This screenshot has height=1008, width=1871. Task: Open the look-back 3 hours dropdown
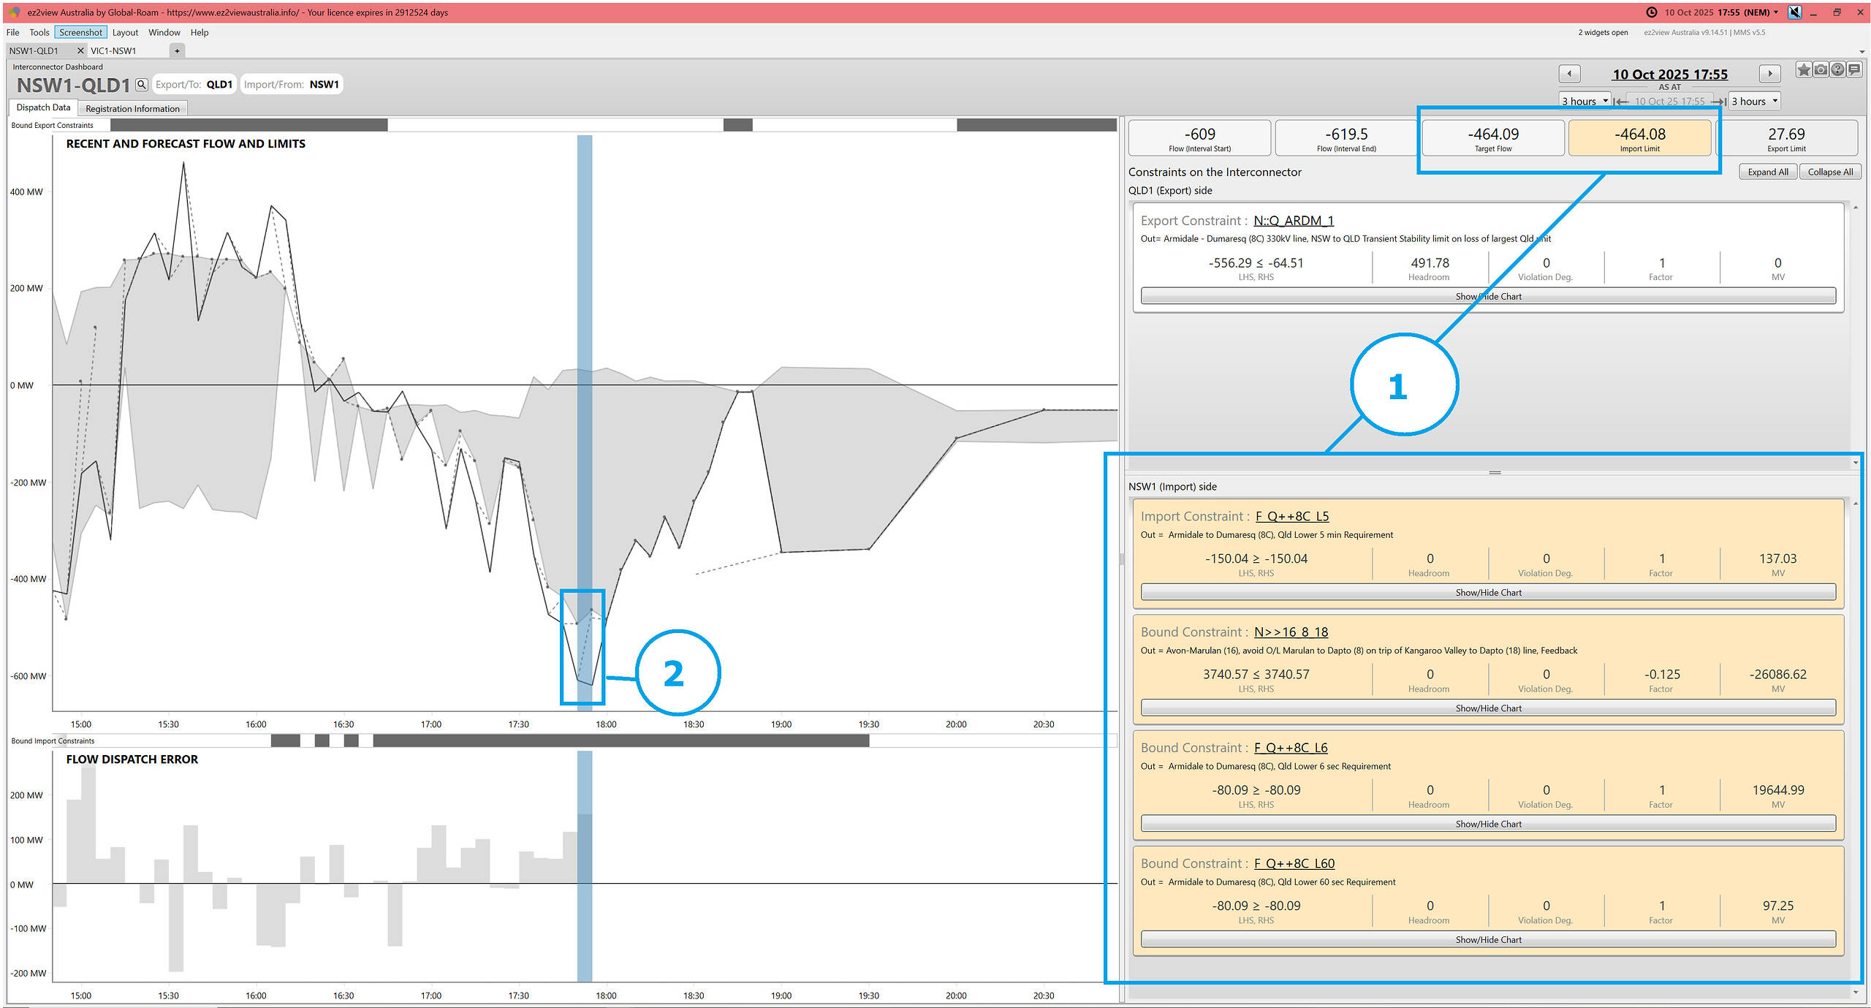tap(1585, 102)
